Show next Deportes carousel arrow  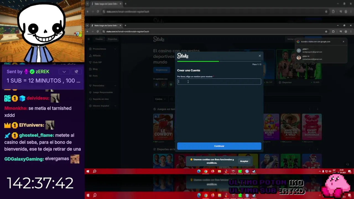(317, 149)
